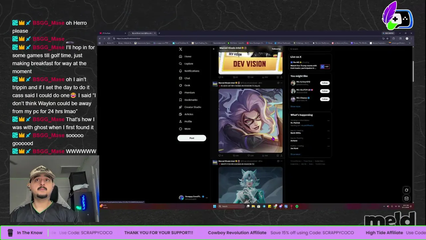This screenshot has width=426, height=240.
Task: Open the Windows Start menu
Action: pos(215,206)
